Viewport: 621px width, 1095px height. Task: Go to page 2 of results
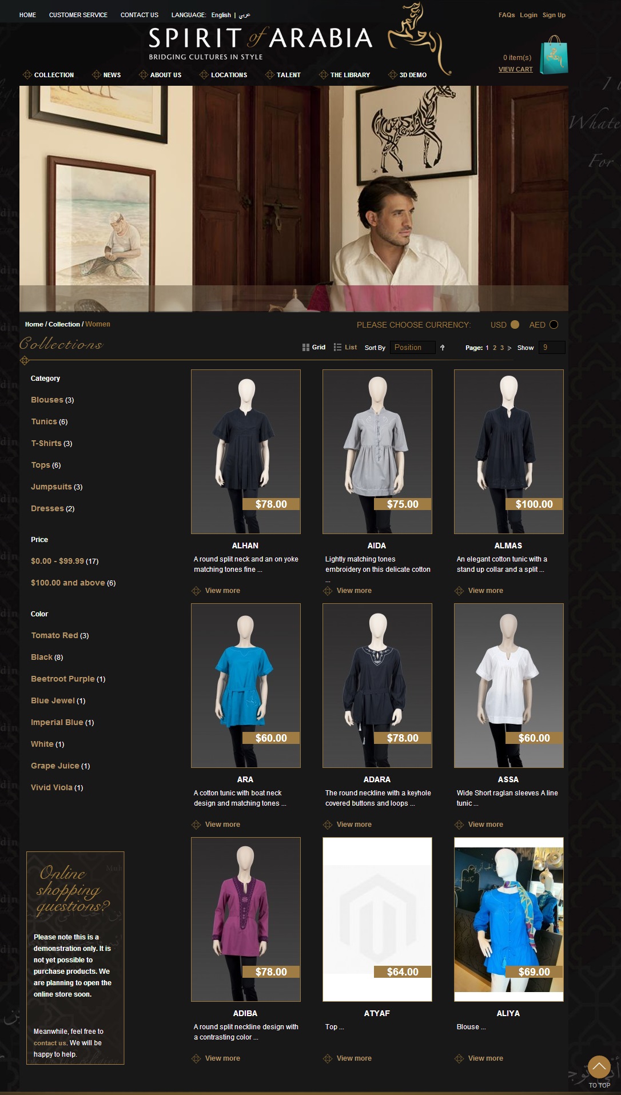[495, 348]
